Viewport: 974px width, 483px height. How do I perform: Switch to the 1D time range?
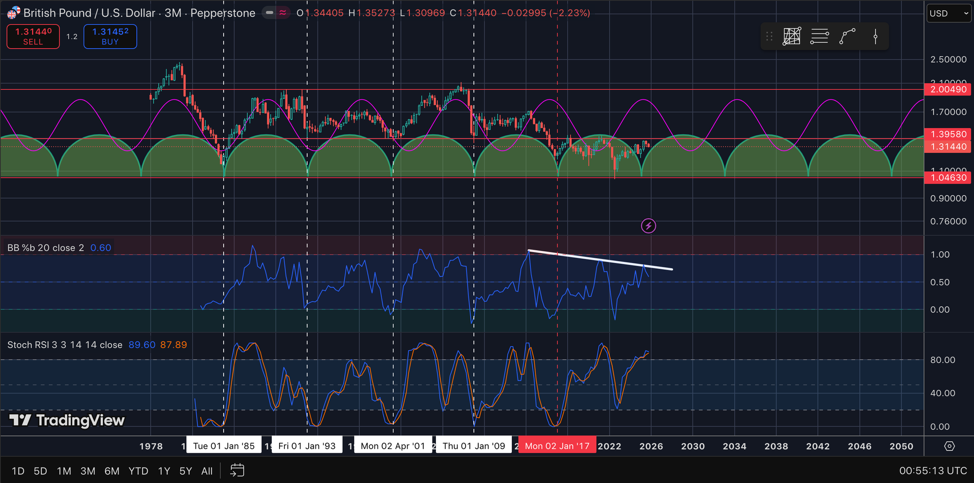(18, 471)
